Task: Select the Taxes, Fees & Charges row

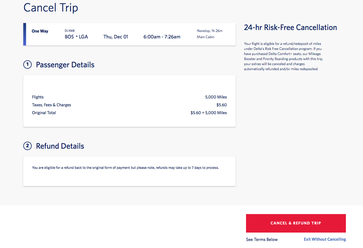Action: [x=51, y=105]
